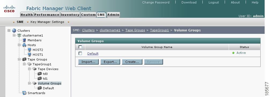Click the Remove button
The width and height of the screenshot is (270, 97).
[x=153, y=62]
